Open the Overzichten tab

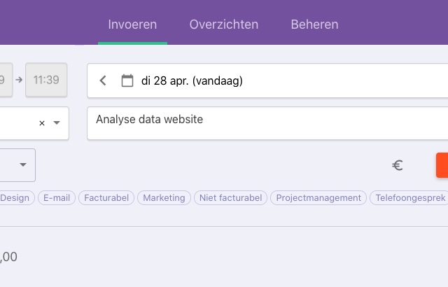click(x=224, y=24)
